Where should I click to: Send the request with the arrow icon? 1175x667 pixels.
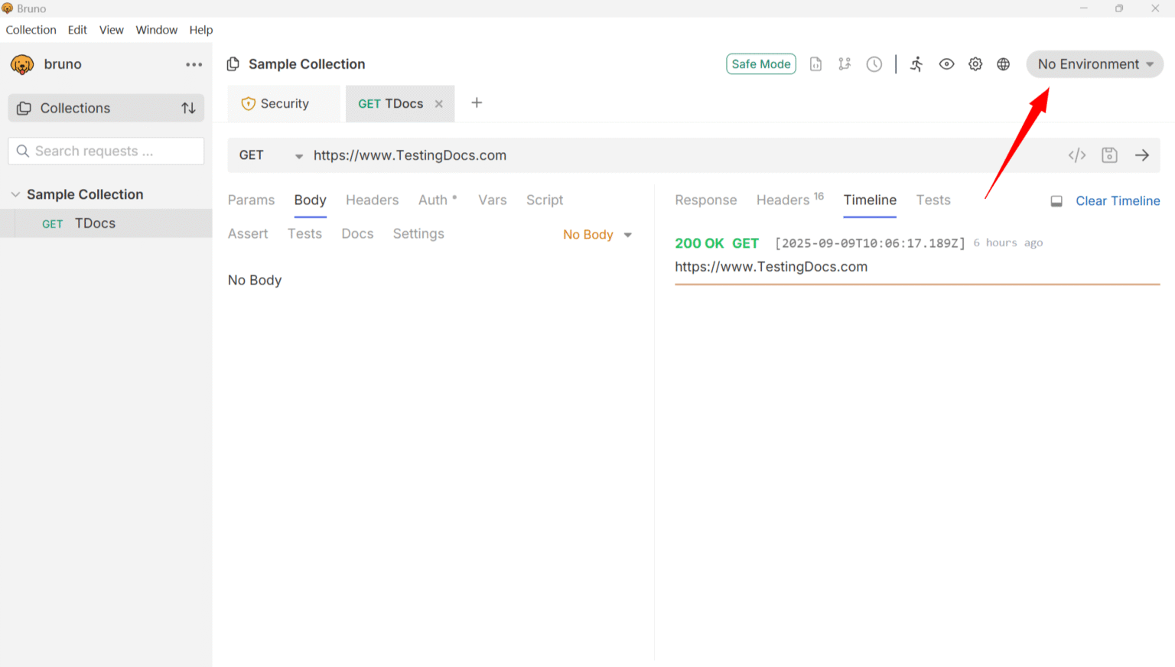tap(1142, 155)
